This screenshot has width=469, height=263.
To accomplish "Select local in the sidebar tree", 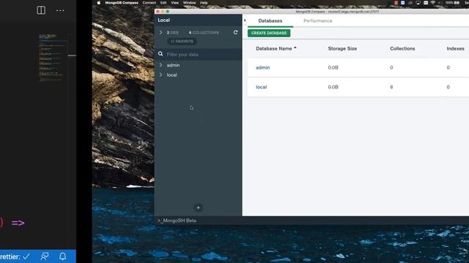I will coord(171,75).
